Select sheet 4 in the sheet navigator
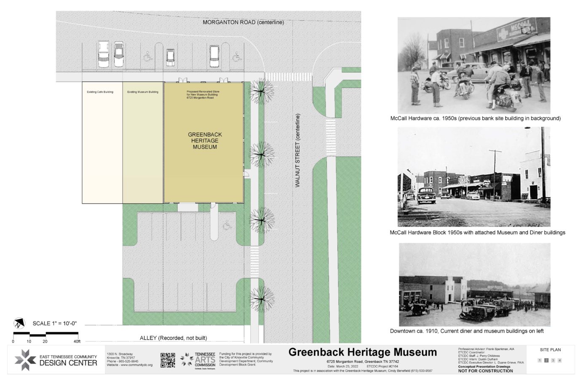Viewport: 583px width, 389px height. point(559,360)
